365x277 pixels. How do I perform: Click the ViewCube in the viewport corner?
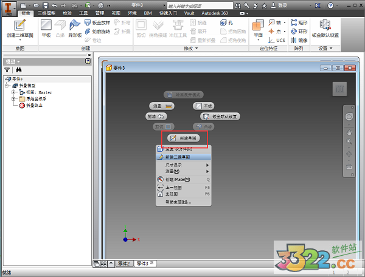pyautogui.click(x=340, y=89)
